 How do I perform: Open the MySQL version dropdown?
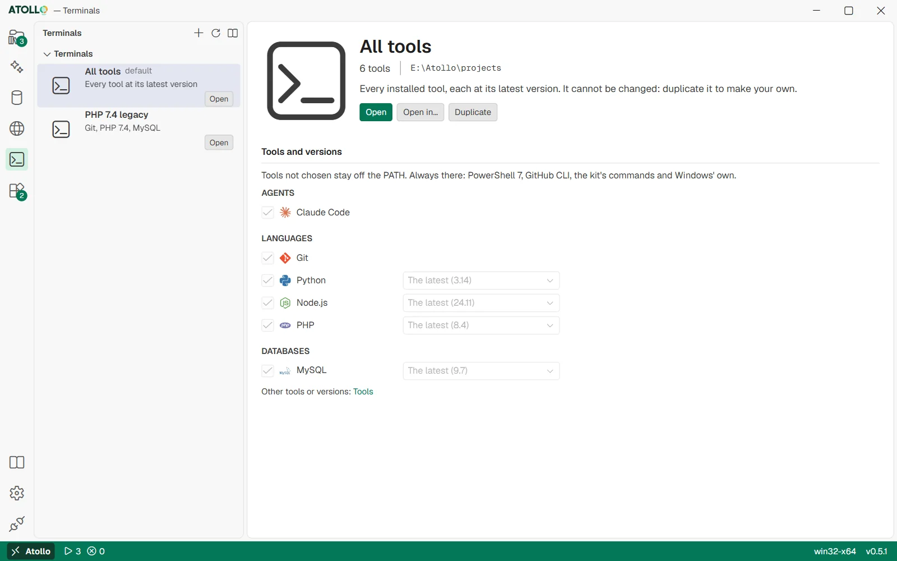click(x=481, y=371)
